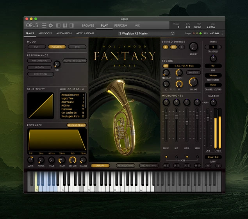Select the SOFT mood
This screenshot has height=219, width=248.
pyautogui.click(x=37, y=47)
